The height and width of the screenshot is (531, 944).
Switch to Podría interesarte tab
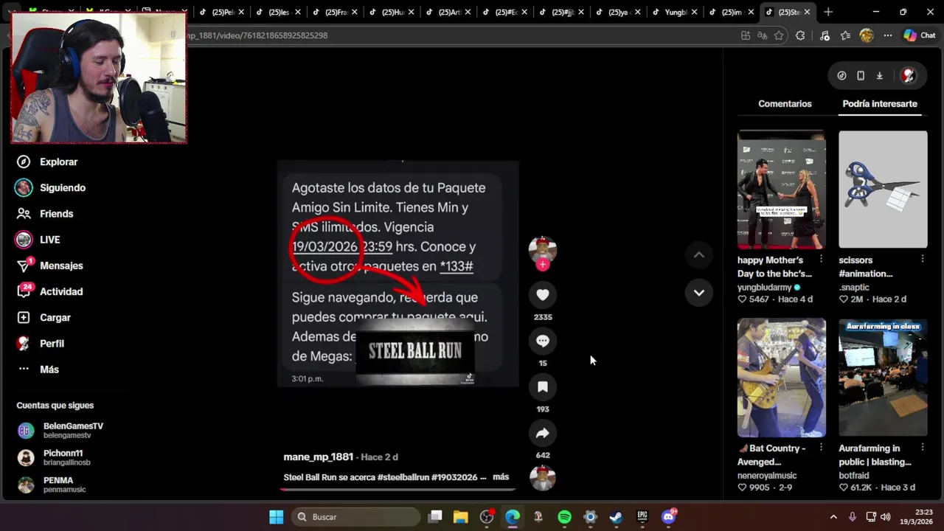(880, 104)
